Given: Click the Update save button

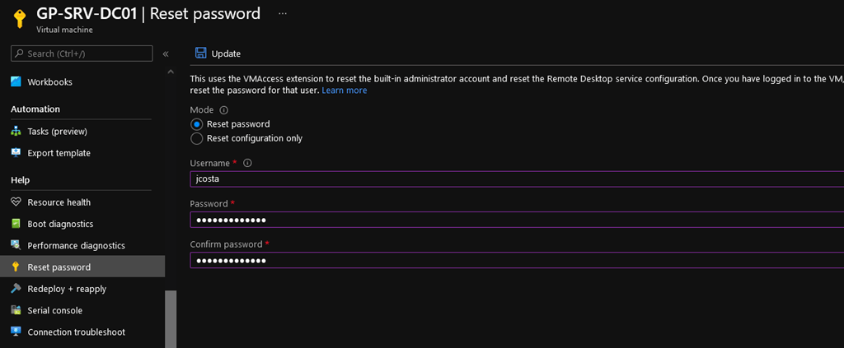Looking at the screenshot, I should coord(218,53).
